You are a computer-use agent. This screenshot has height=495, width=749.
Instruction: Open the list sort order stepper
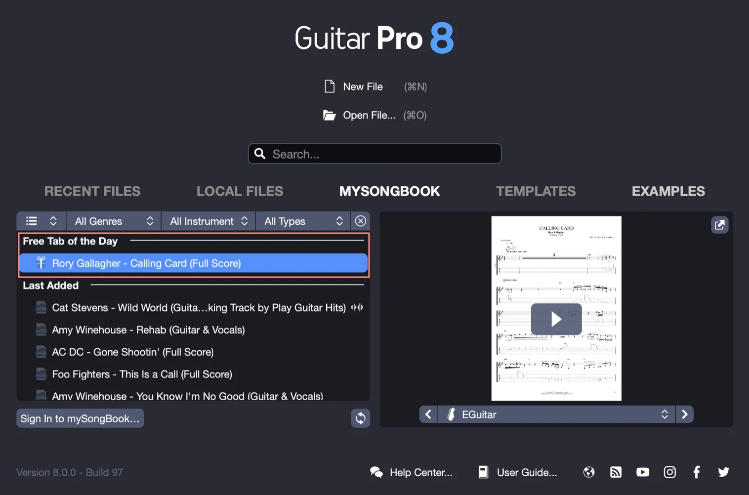[53, 221]
